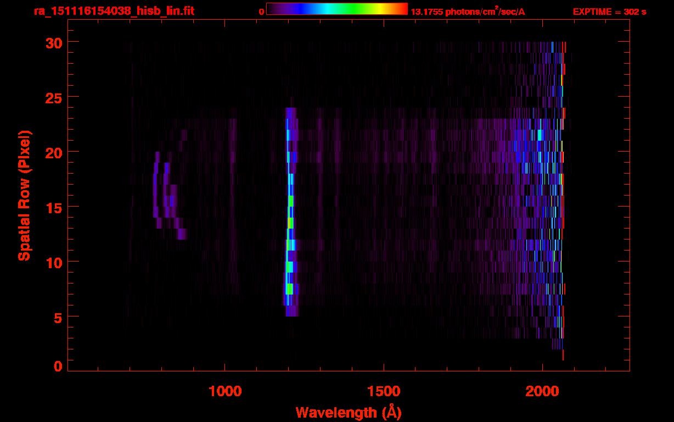
Task: Click the x-axis tick label 1000
Action: pos(225,391)
